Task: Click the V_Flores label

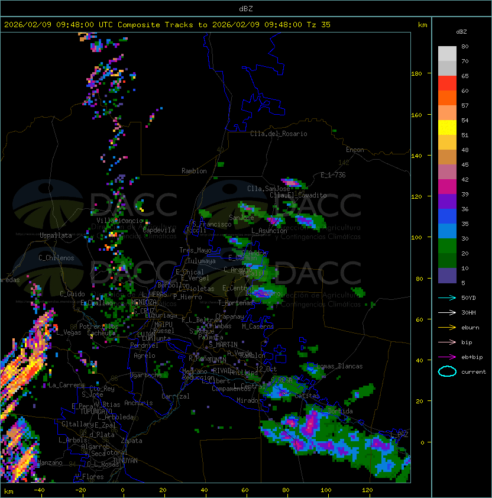Action: click(x=89, y=477)
